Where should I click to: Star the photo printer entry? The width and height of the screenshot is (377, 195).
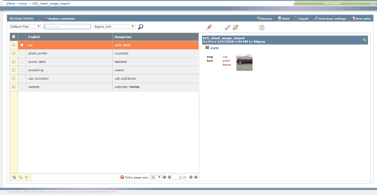pyautogui.click(x=22, y=54)
